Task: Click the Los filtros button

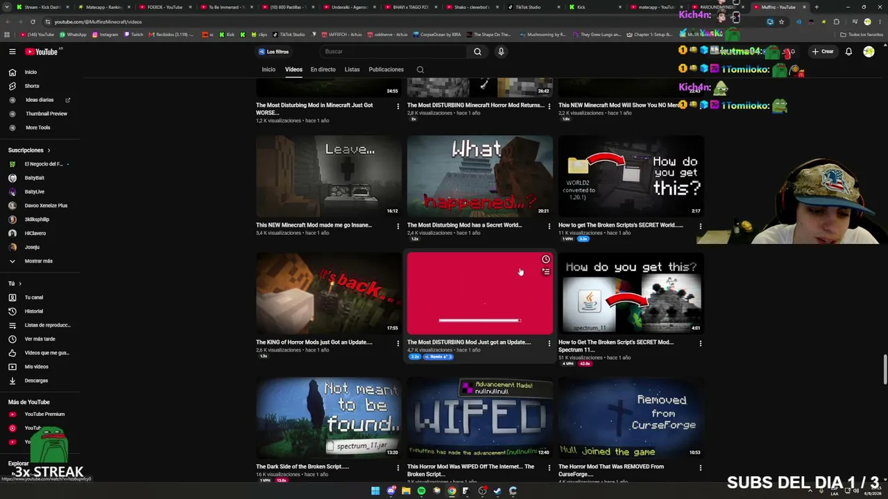Action: point(273,51)
